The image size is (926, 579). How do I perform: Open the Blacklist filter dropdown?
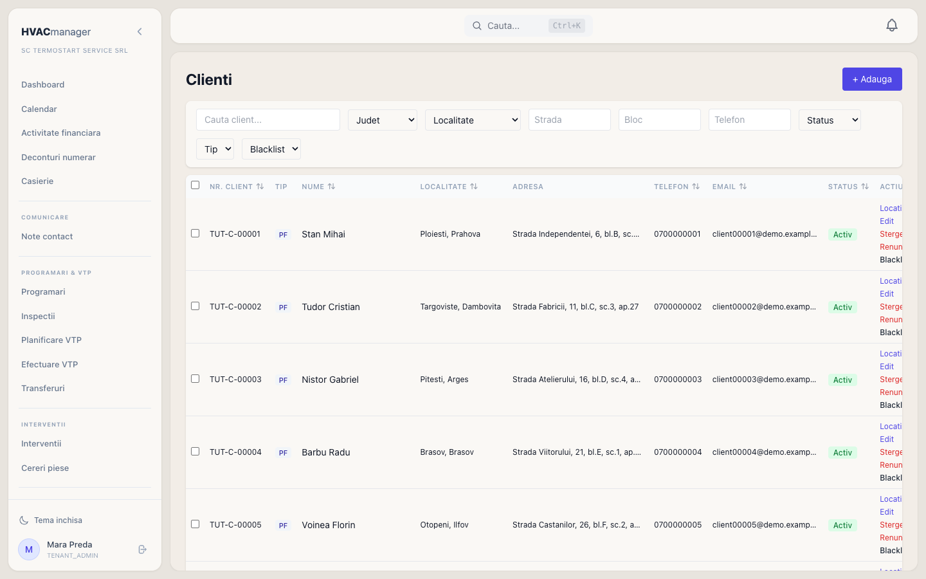(x=271, y=149)
